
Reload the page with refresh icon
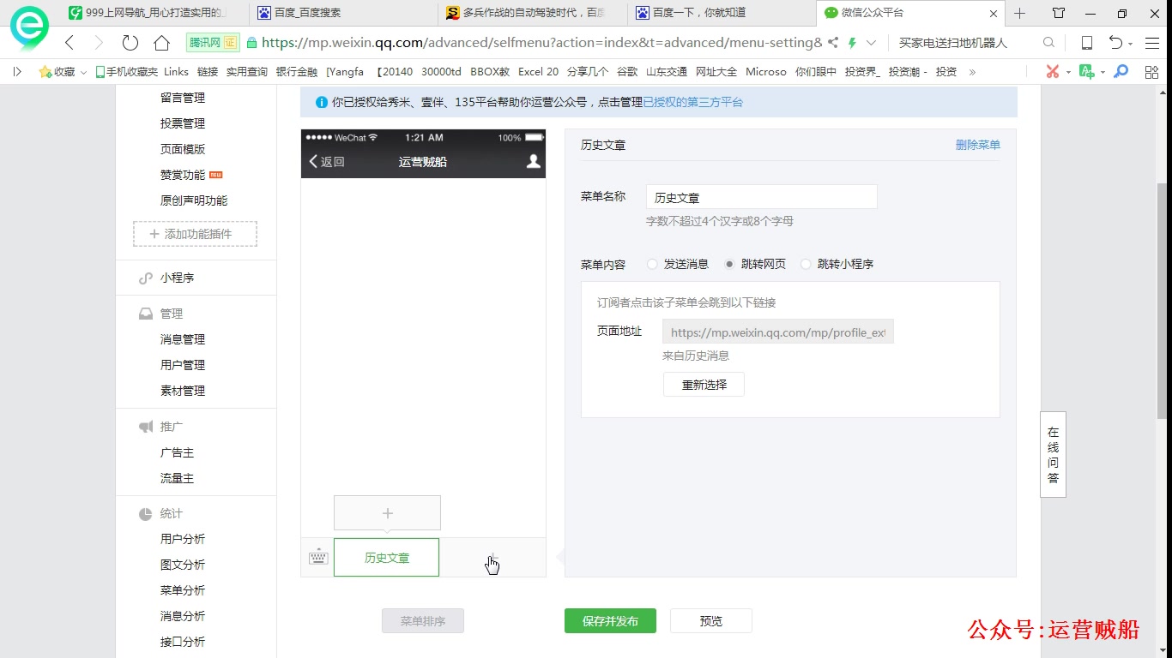click(x=130, y=43)
